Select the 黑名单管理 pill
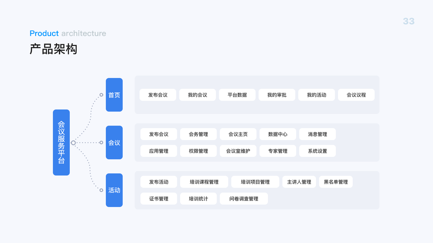 pos(336,182)
